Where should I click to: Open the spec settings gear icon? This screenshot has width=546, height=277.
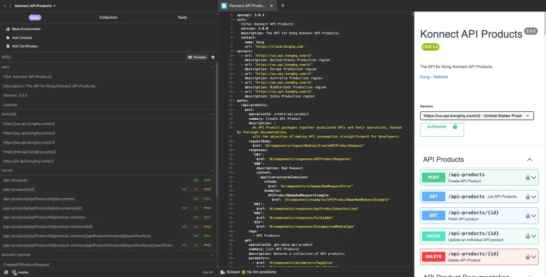213,57
